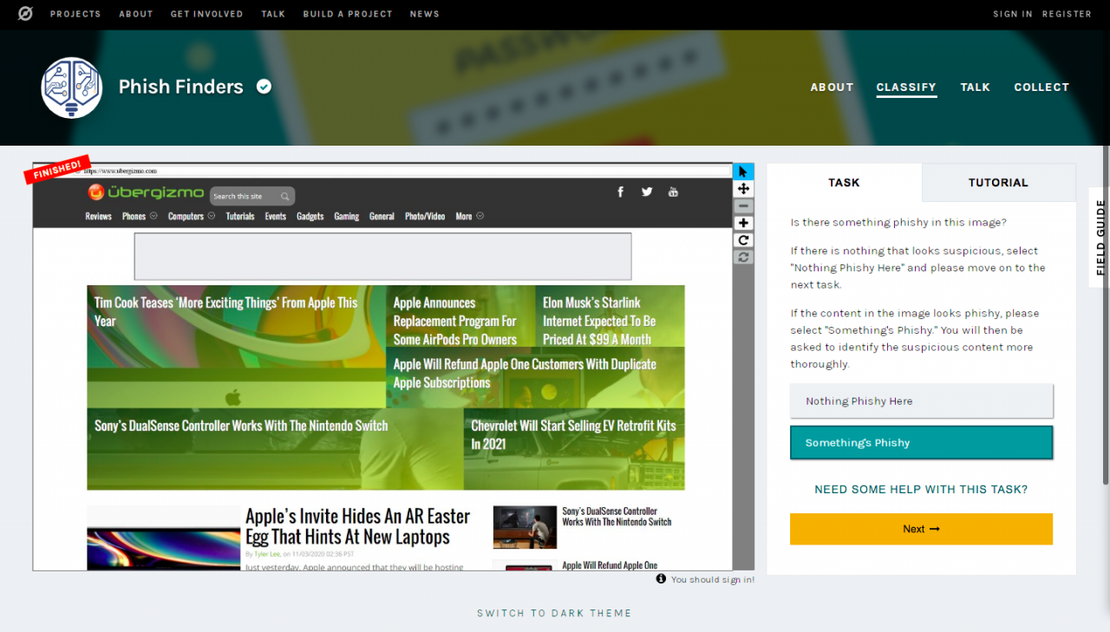The height and width of the screenshot is (632, 1110).
Task: Open Talk in the top black bar
Action: [x=273, y=14]
